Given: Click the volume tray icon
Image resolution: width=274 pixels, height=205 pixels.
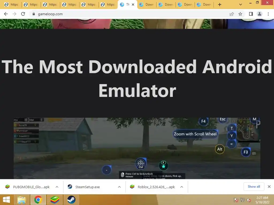Looking at the screenshot, I should [x=249, y=200].
